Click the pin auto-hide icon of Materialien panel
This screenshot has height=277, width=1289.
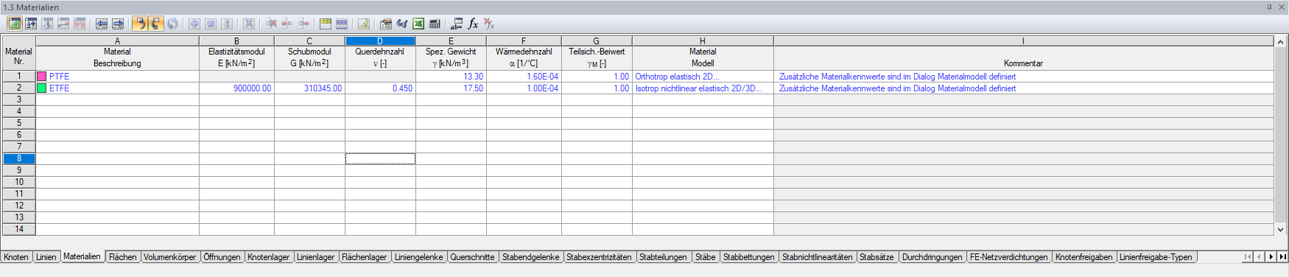(x=1269, y=7)
